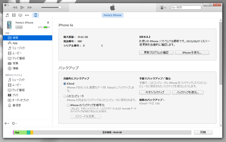Viewport: 226px width, 142px height.
Task: Click バックアップを復元 button
Action: [188, 92]
